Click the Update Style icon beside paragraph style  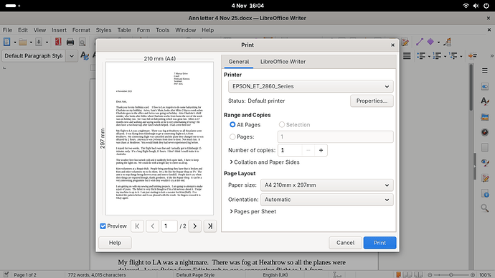84,55
